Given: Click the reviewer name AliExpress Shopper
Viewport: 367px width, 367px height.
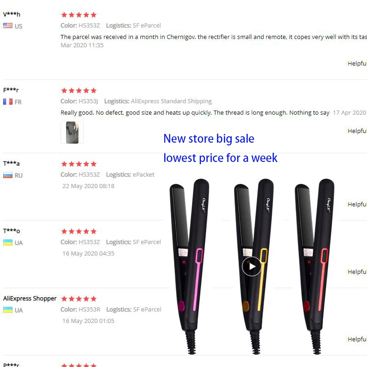Looking at the screenshot, I should pos(30,299).
